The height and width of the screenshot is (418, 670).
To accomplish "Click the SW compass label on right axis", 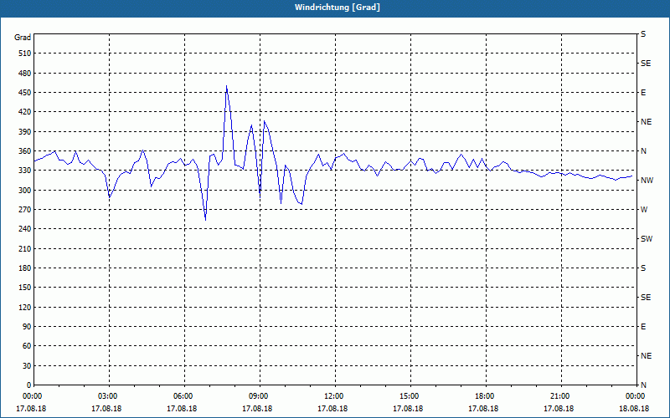I will [x=647, y=239].
